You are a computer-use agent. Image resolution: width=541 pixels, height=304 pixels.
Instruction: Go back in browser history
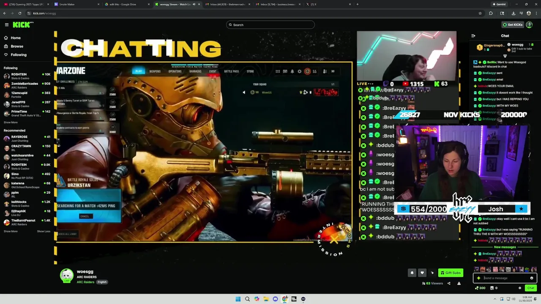(x=5, y=13)
